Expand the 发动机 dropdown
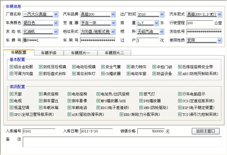 tap(56, 32)
